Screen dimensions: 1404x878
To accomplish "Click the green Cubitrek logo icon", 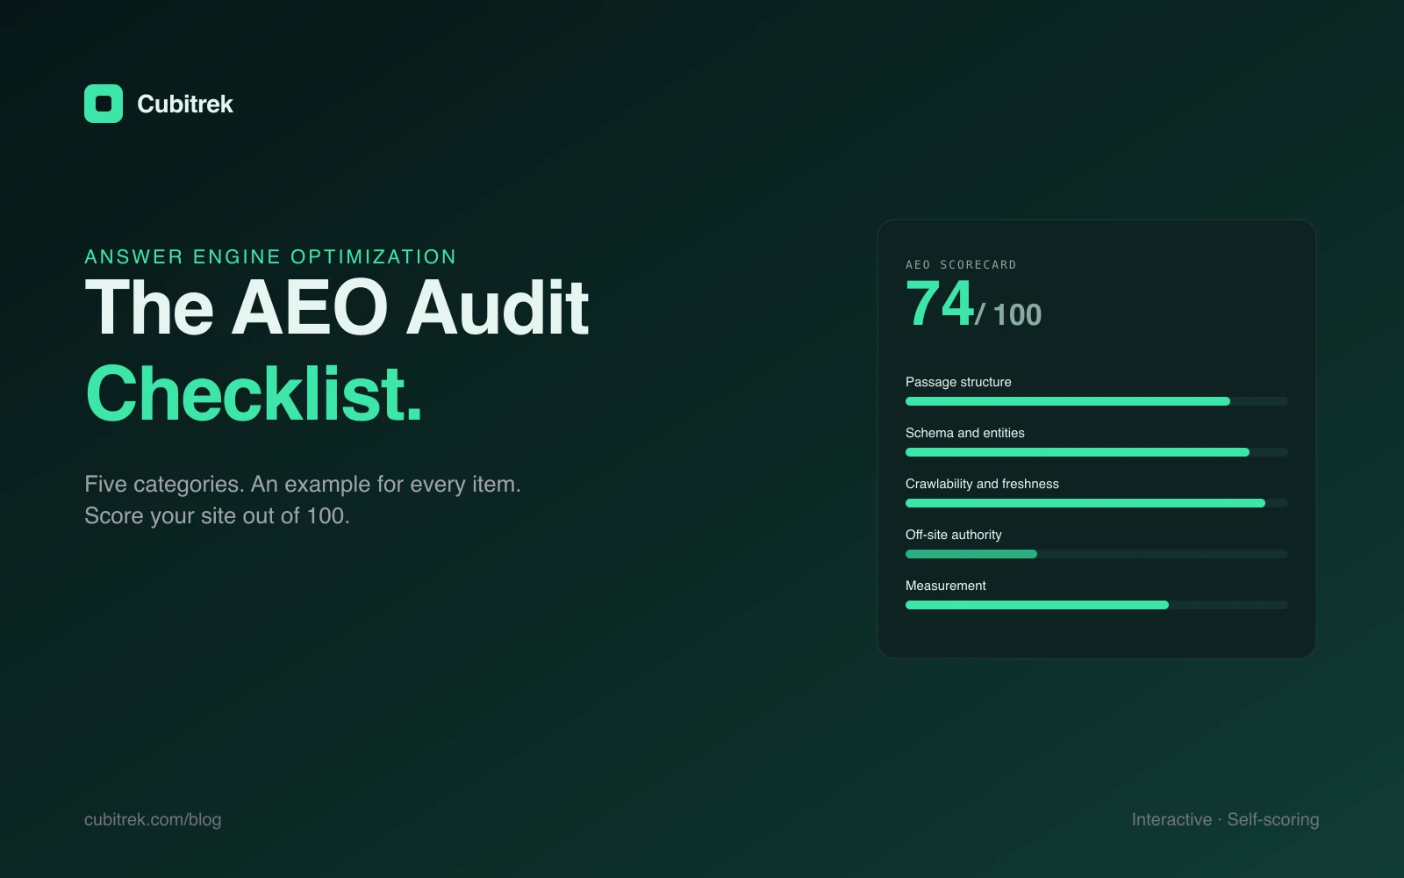I will point(104,104).
